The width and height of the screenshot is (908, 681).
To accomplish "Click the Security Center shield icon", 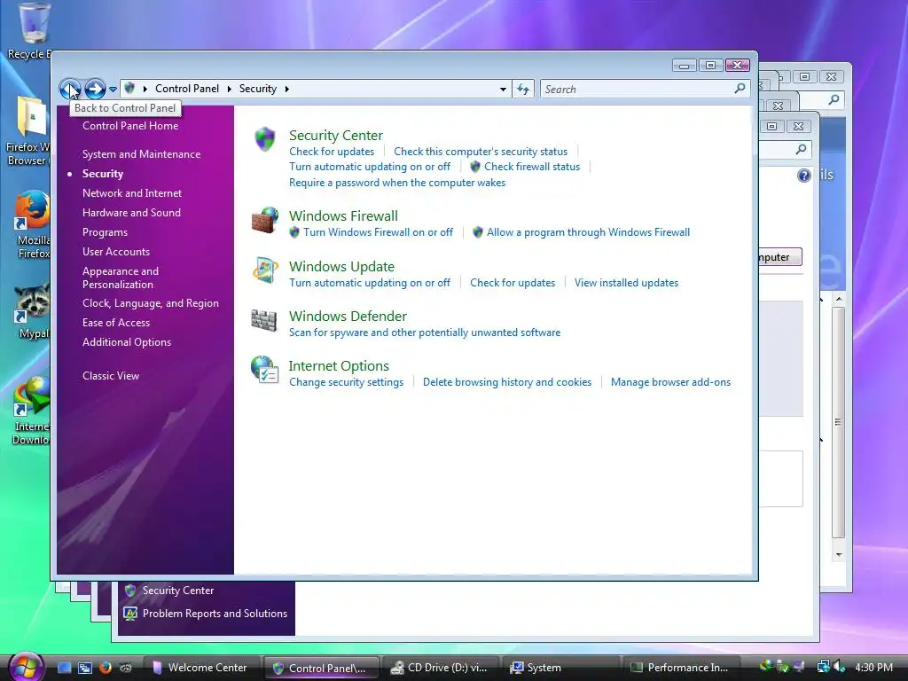I will [264, 139].
